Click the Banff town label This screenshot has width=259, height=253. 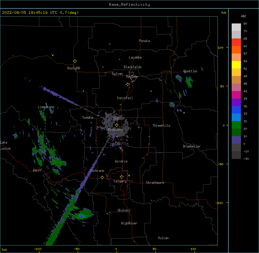tap(37, 170)
